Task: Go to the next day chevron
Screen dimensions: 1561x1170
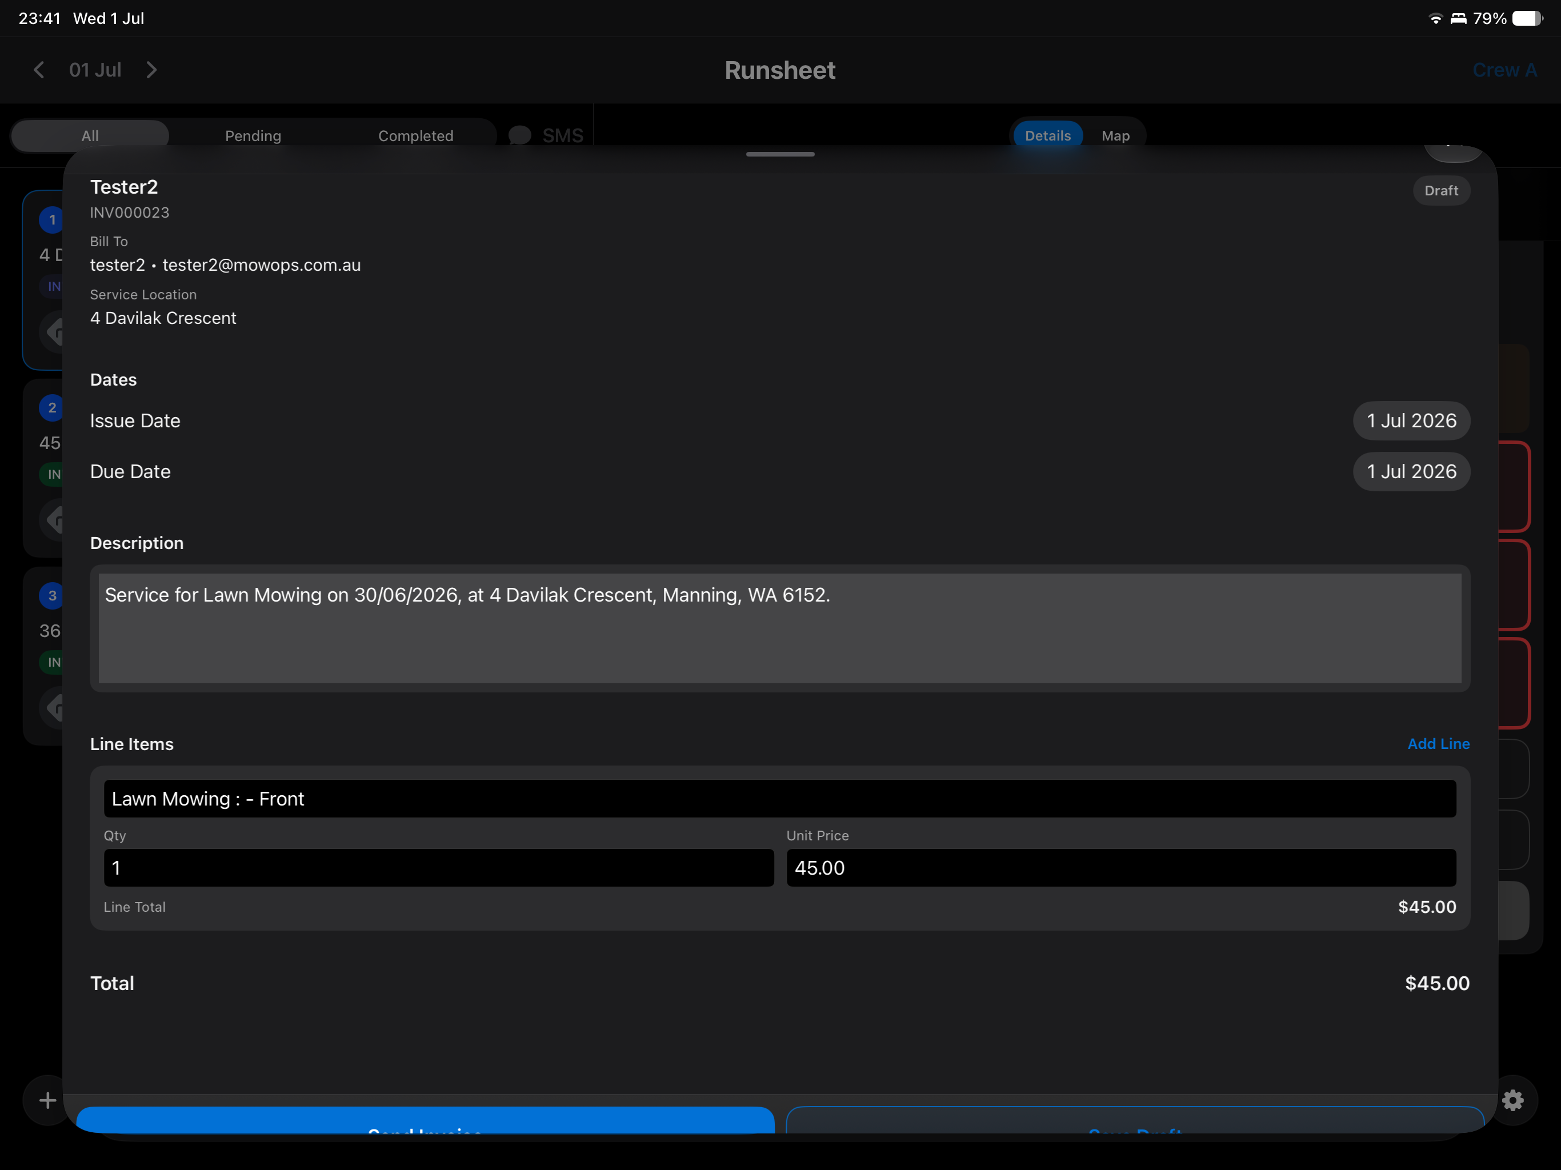Action: [151, 70]
